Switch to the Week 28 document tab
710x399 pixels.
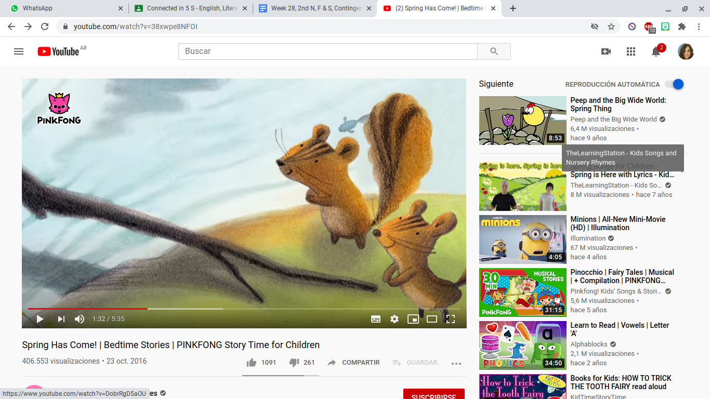point(315,8)
